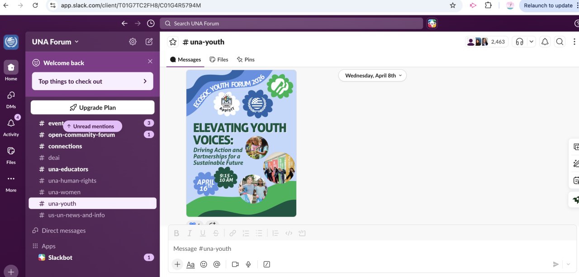Image resolution: width=579 pixels, height=277 pixels.
Task: Open Files in the sidebar
Action: (11, 155)
